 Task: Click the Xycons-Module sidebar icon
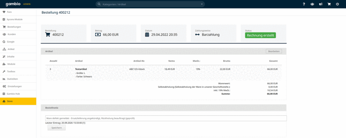click(x=4, y=19)
